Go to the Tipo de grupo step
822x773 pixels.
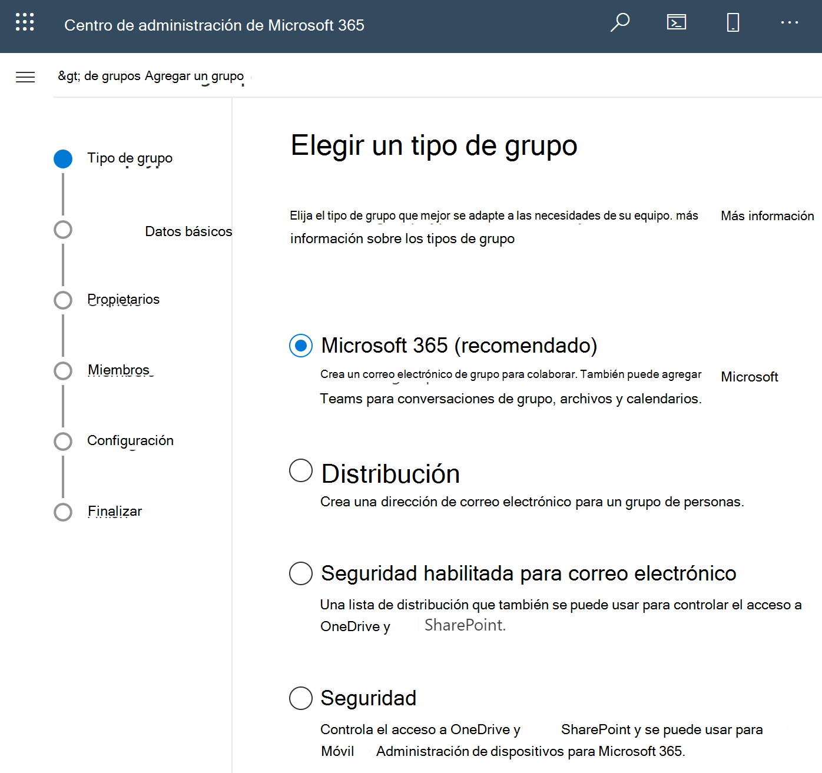tap(130, 158)
